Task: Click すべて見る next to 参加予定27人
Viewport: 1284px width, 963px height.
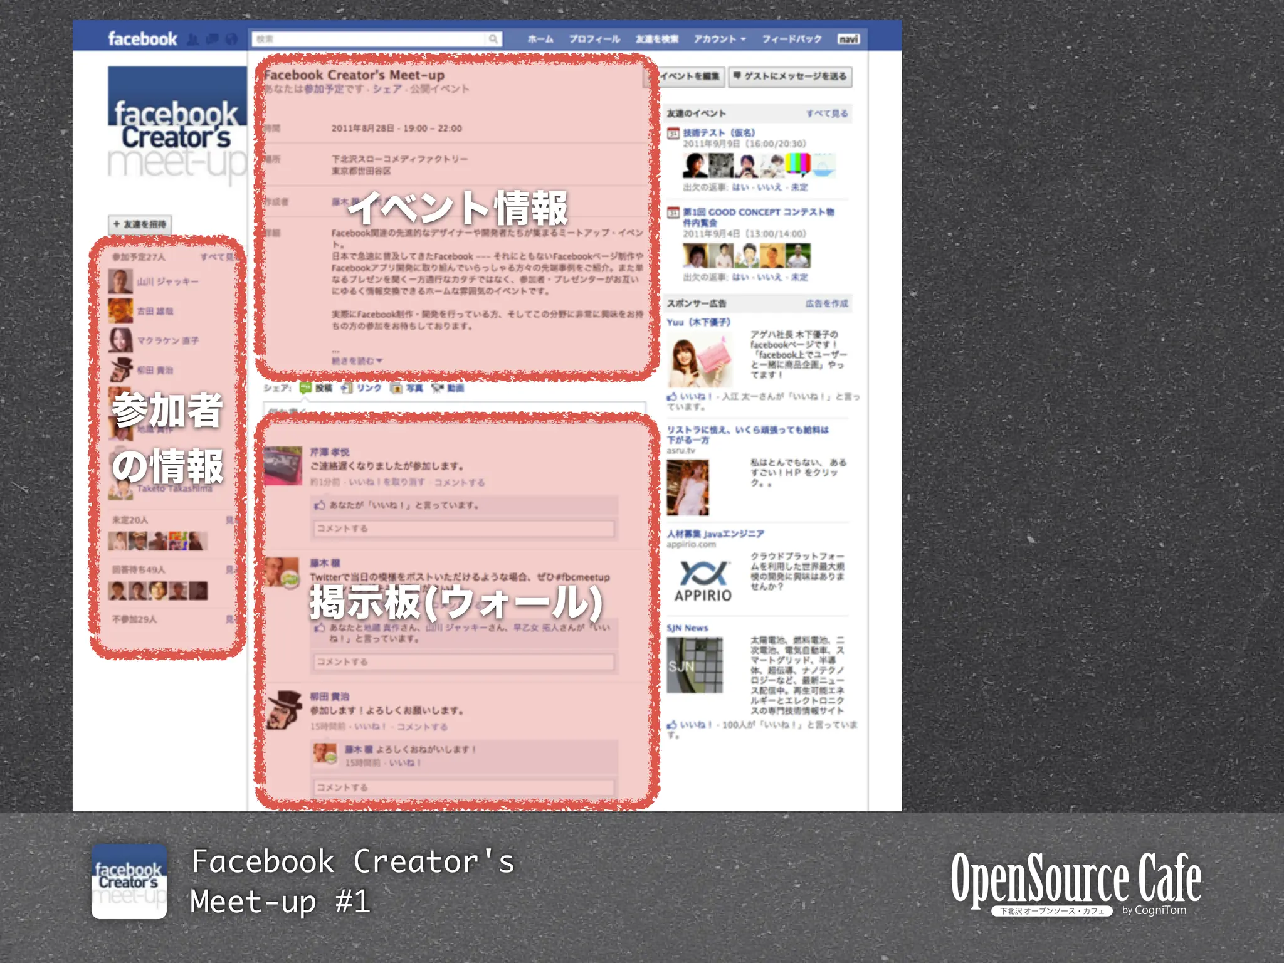Action: (x=218, y=257)
